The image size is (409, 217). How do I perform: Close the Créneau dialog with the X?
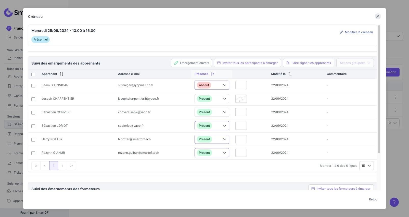(378, 16)
